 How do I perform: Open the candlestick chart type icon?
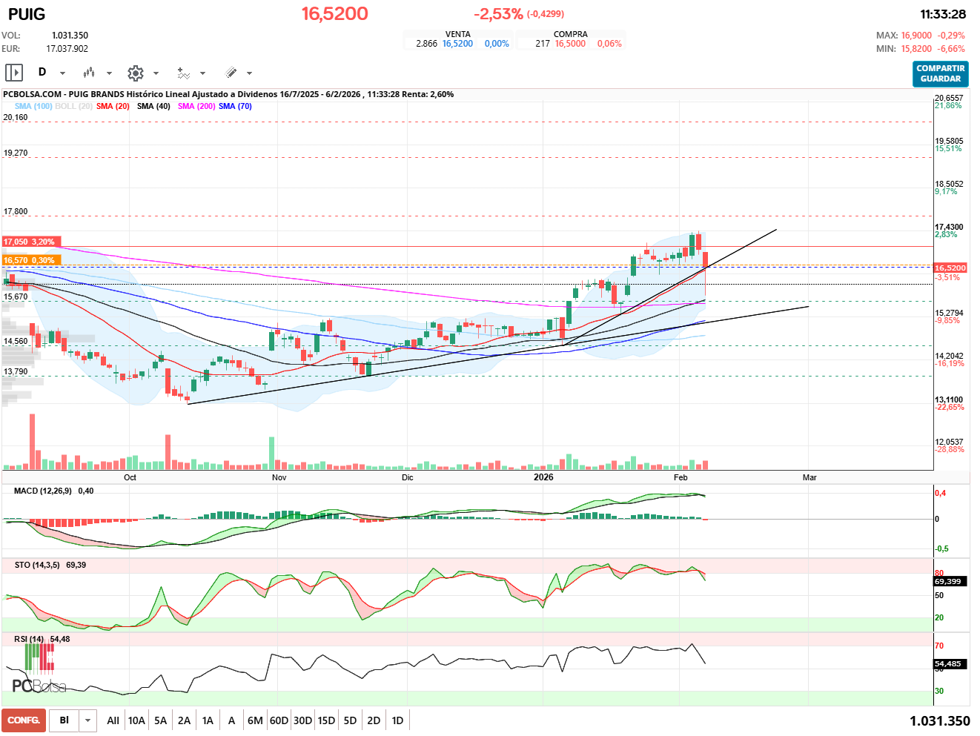point(89,73)
